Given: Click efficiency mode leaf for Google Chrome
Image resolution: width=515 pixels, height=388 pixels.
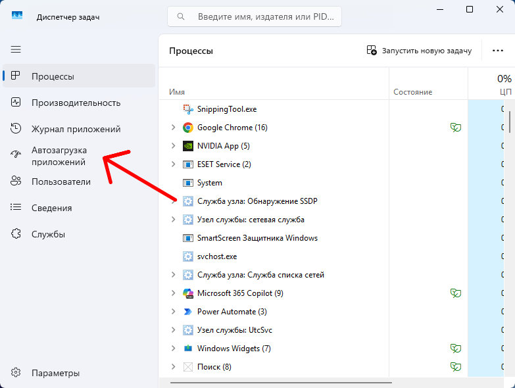Looking at the screenshot, I should click(x=456, y=128).
